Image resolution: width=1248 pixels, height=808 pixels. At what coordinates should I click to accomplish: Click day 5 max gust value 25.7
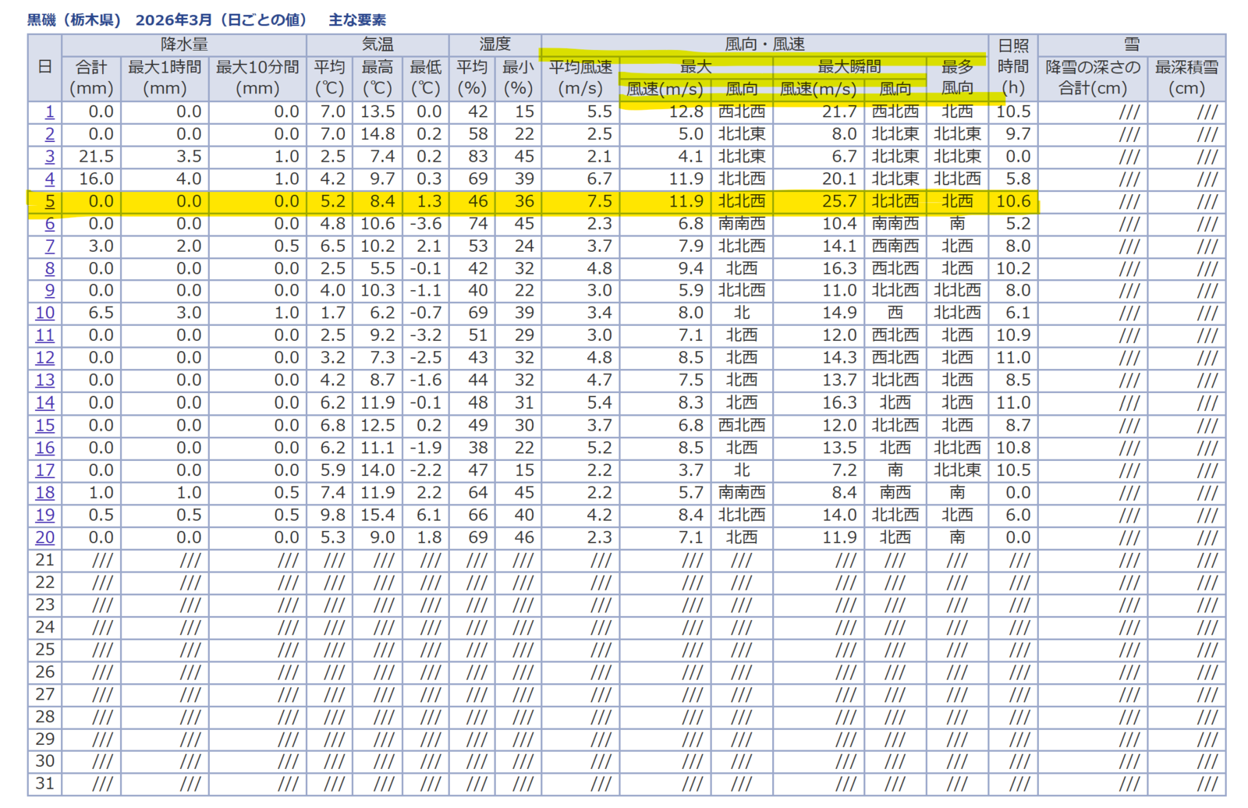839,202
